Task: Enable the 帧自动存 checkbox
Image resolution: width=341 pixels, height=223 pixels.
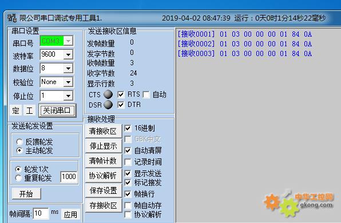Action: [x=128, y=205]
